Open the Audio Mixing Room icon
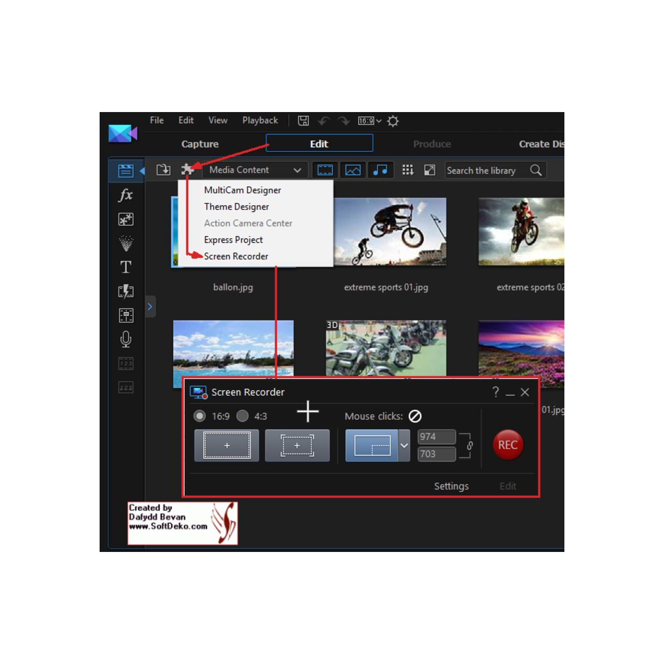 (x=126, y=315)
